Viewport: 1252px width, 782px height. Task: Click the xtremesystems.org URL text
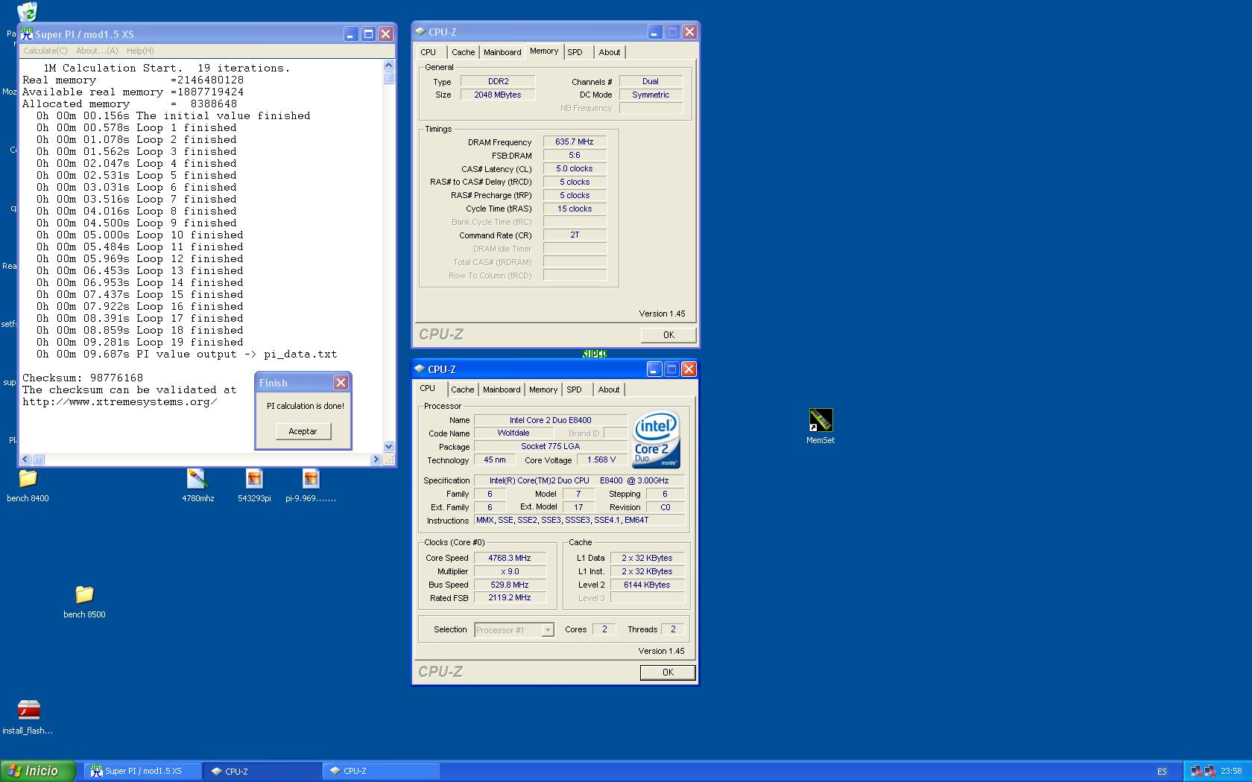[x=120, y=402]
